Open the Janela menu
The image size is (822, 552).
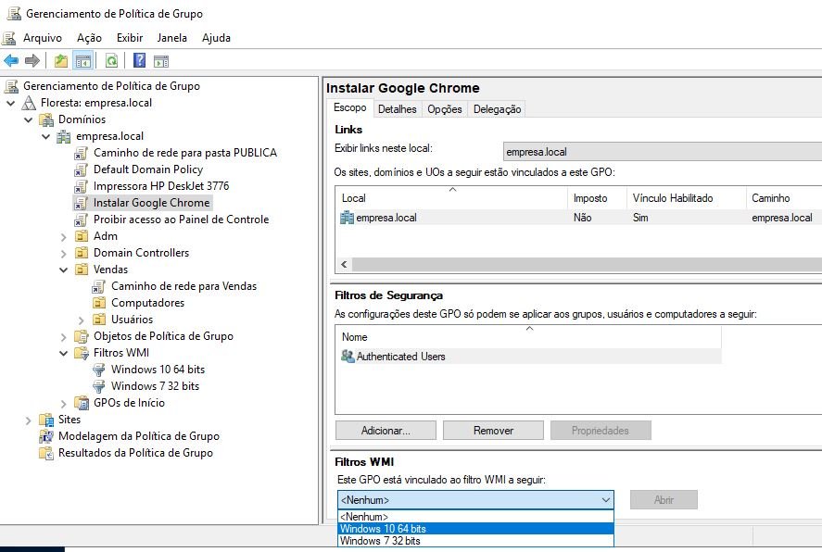(172, 38)
